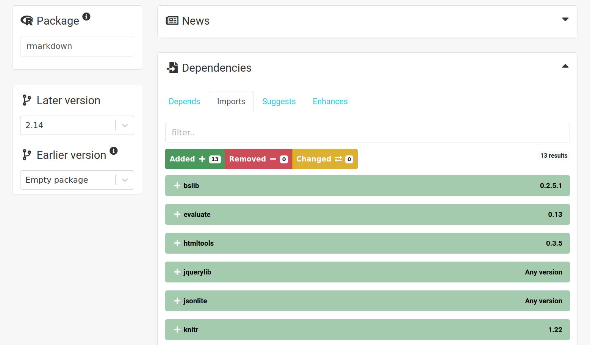
Task: Click the 13 results badge
Action: (554, 155)
